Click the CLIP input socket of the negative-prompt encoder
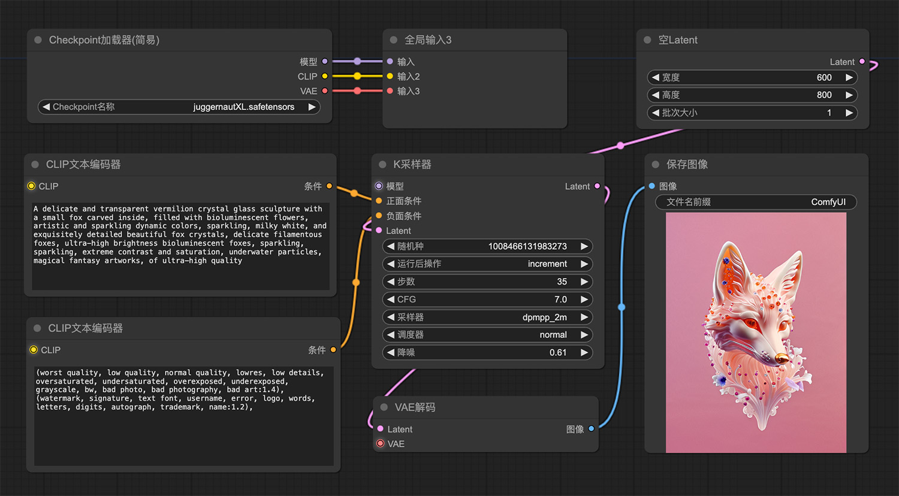Screen dimensions: 899x496 click(x=34, y=350)
